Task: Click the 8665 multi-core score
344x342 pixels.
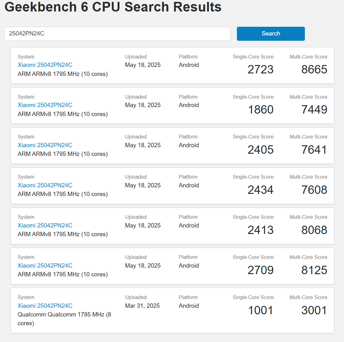Action: (314, 69)
